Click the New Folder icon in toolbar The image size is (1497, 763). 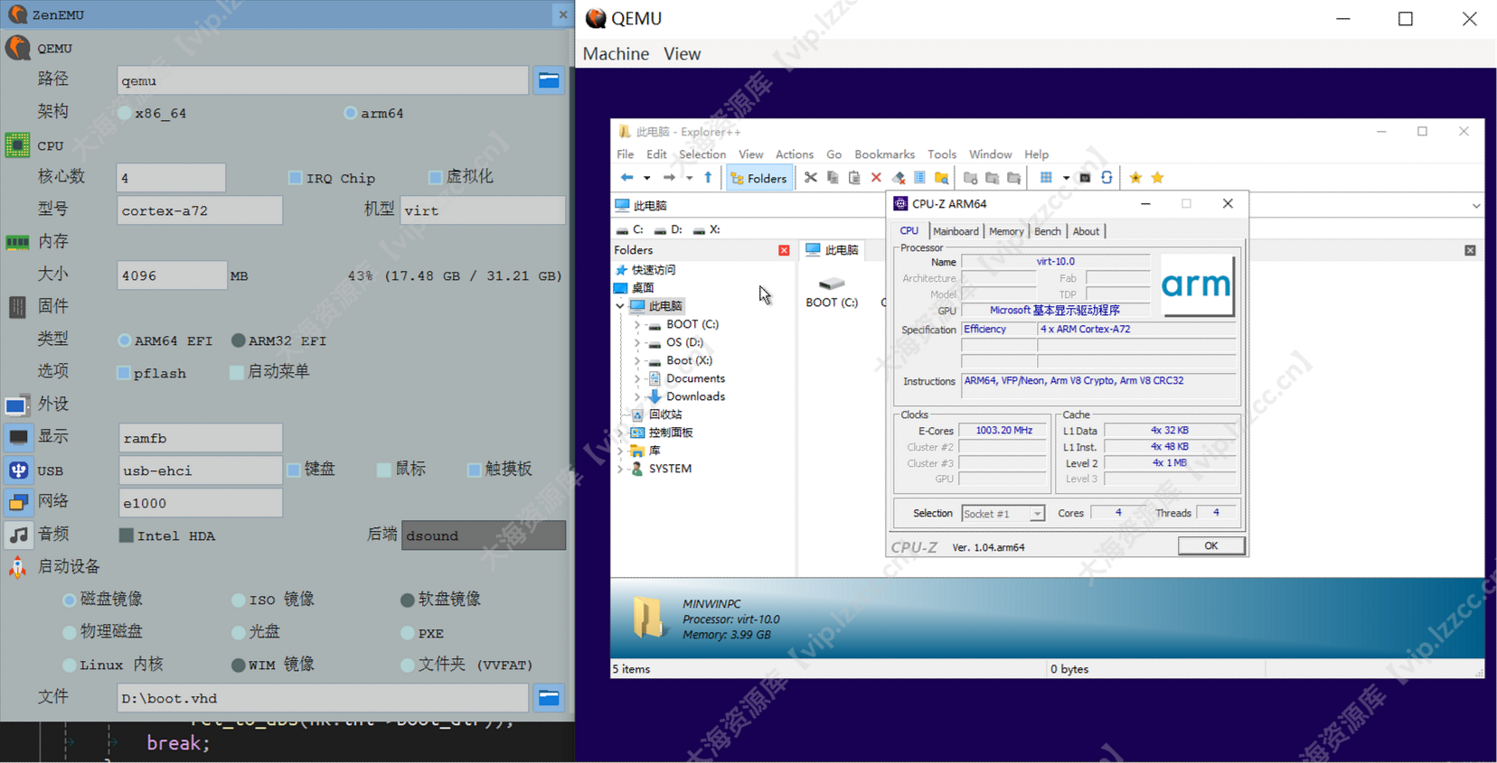pos(971,178)
